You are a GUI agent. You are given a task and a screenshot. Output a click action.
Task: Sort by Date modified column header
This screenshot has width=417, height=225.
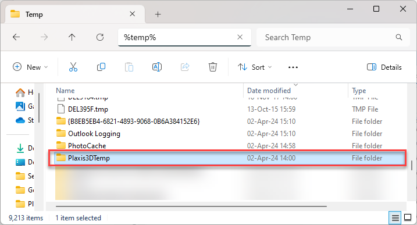(269, 91)
